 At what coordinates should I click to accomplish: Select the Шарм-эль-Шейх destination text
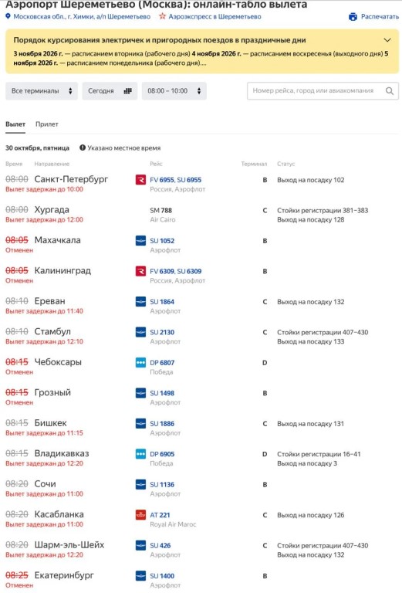pyautogui.click(x=69, y=545)
